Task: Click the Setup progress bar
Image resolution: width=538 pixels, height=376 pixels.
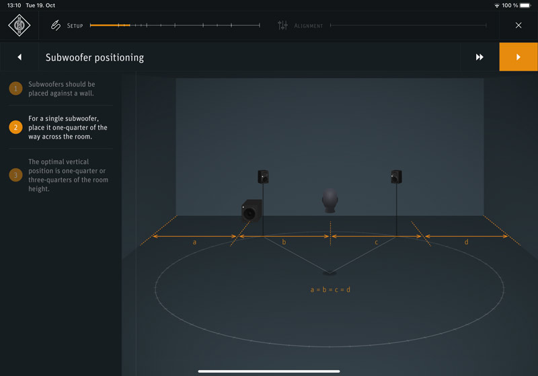Action: tap(175, 26)
